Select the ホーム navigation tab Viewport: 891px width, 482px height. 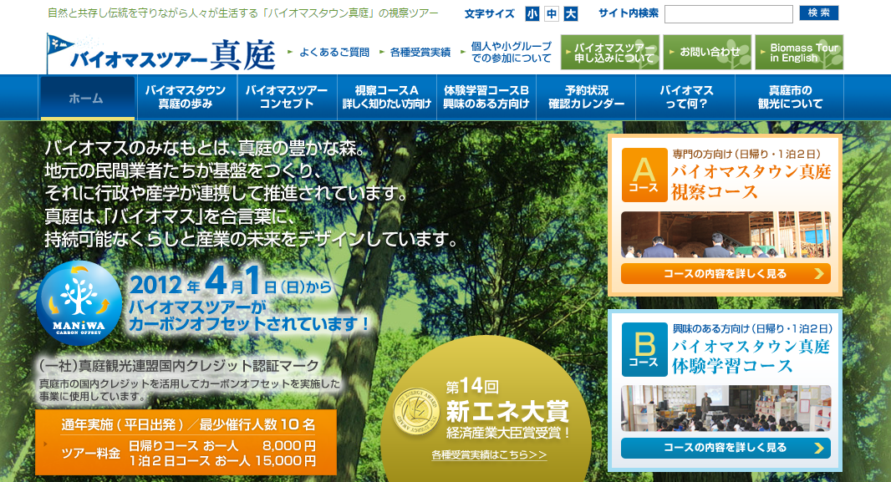point(87,98)
